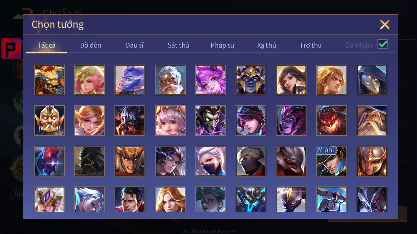Close the Chọn tướng dialog
The height and width of the screenshot is (234, 417).
pos(385,24)
